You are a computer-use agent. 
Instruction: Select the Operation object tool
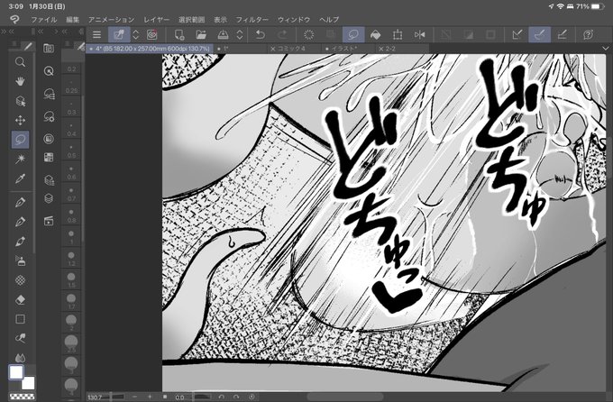pos(20,101)
